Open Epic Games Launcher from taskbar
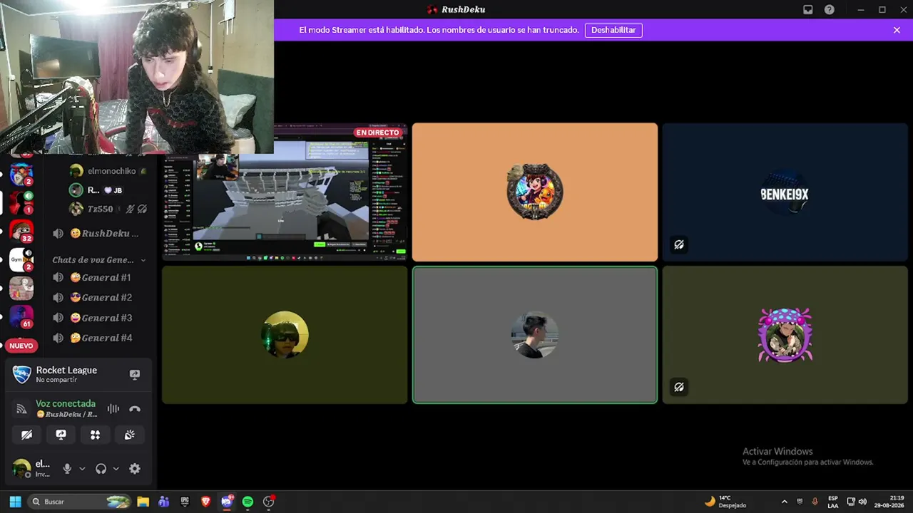This screenshot has height=513, width=913. pyautogui.click(x=185, y=502)
